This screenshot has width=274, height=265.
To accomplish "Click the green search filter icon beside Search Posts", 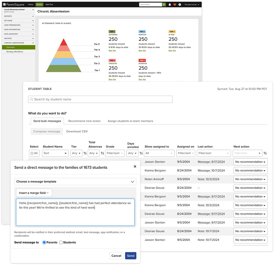I will 164,4.
